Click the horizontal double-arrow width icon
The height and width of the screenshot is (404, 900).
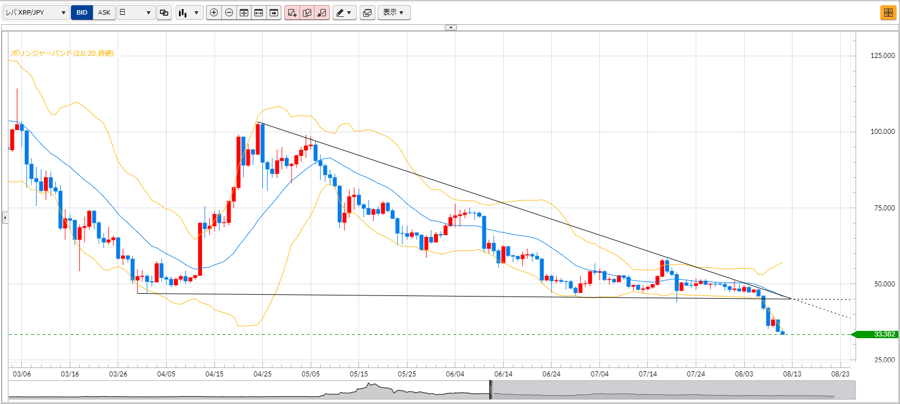click(x=259, y=12)
